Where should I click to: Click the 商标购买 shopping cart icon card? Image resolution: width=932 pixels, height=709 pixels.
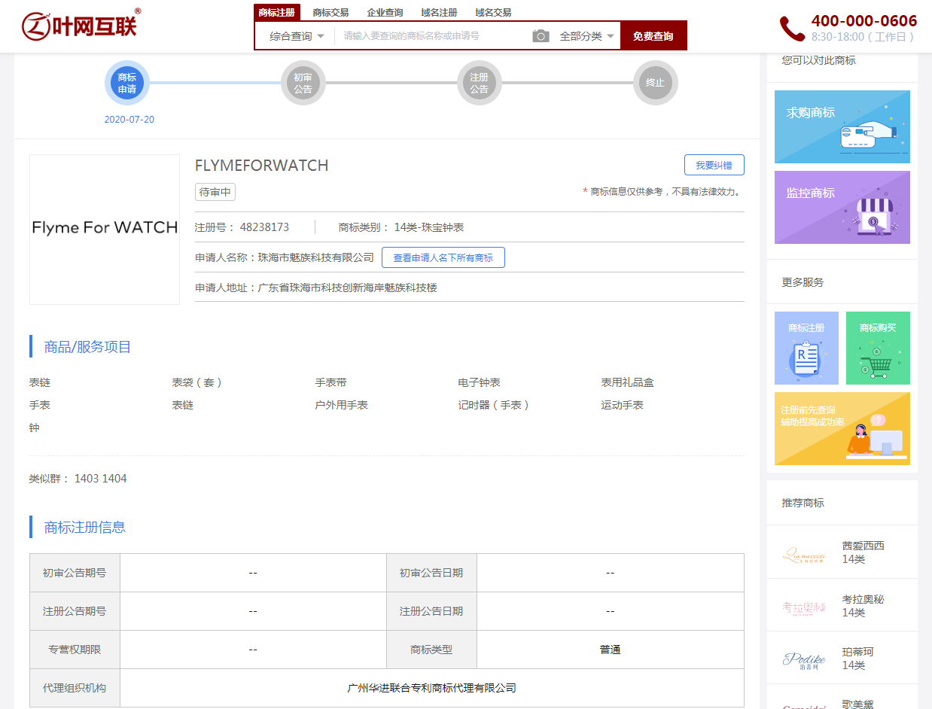(x=878, y=348)
